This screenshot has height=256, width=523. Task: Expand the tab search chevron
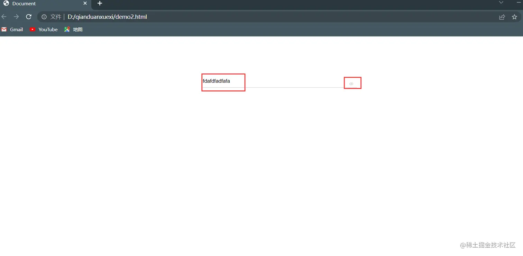coord(501,3)
